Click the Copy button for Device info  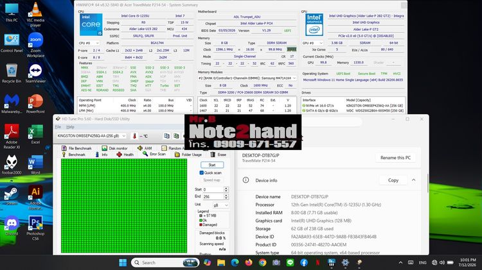pos(393,180)
